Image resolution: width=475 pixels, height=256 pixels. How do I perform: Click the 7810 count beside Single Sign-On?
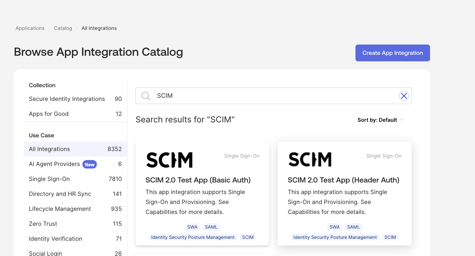click(x=115, y=179)
